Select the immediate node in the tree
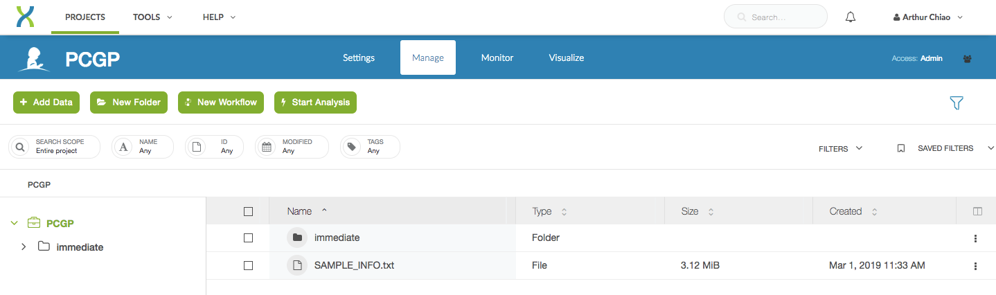This screenshot has height=295, width=996. 80,247
